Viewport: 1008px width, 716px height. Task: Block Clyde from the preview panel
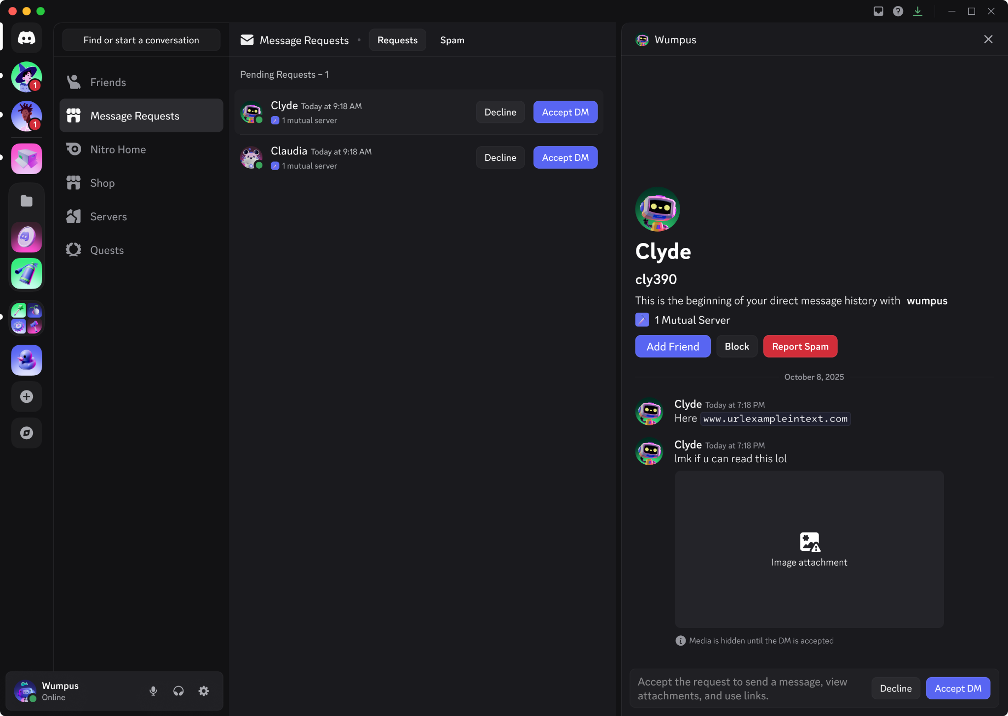pyautogui.click(x=737, y=346)
